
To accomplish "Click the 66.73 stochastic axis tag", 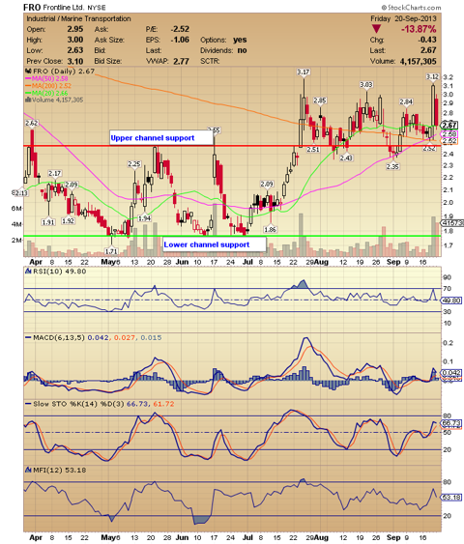I will 450,423.
